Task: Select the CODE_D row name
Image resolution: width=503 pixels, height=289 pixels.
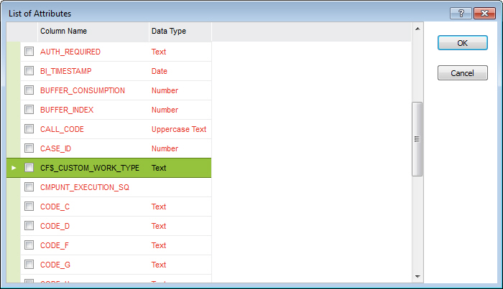Action: [55, 226]
